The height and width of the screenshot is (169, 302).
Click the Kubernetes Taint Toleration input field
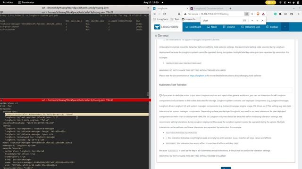coord(226,90)
